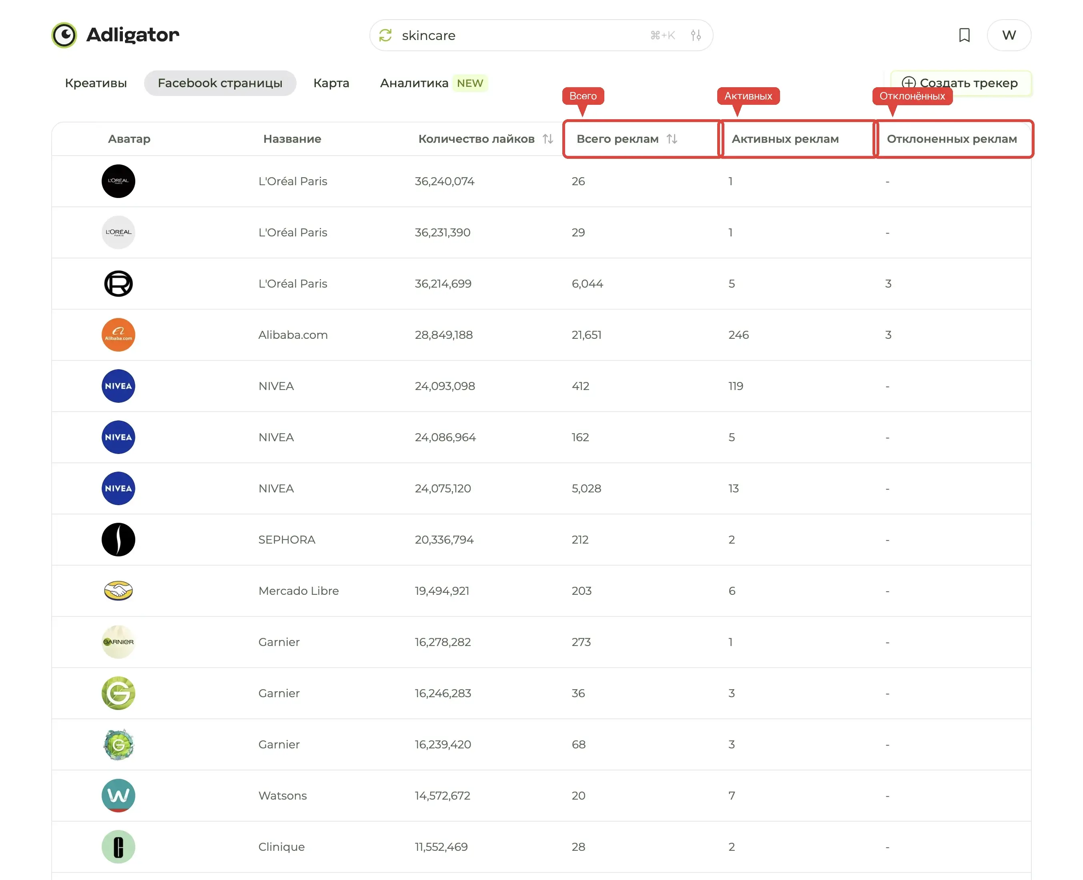The height and width of the screenshot is (880, 1083).
Task: Click SEPHORA likes count 20,336,794
Action: coord(444,539)
